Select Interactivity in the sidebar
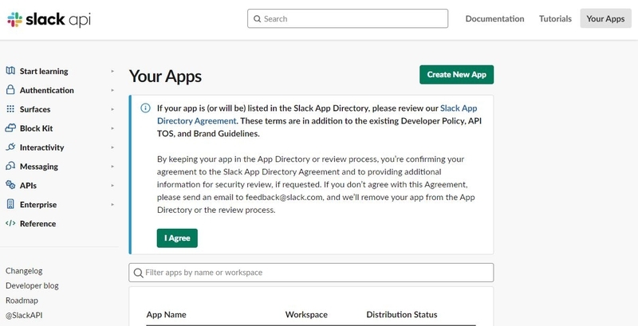 pyautogui.click(x=42, y=147)
